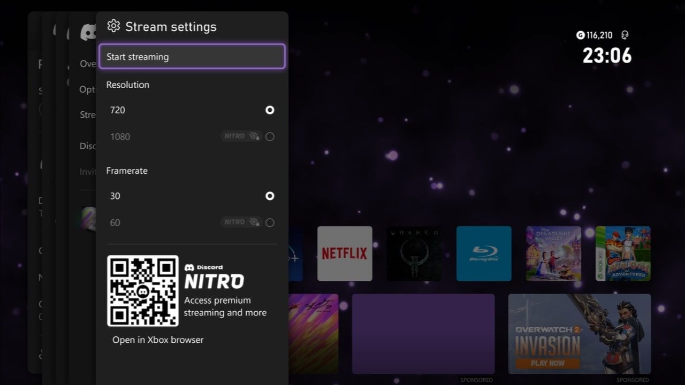Select 720 resolution radio button

[x=270, y=110]
